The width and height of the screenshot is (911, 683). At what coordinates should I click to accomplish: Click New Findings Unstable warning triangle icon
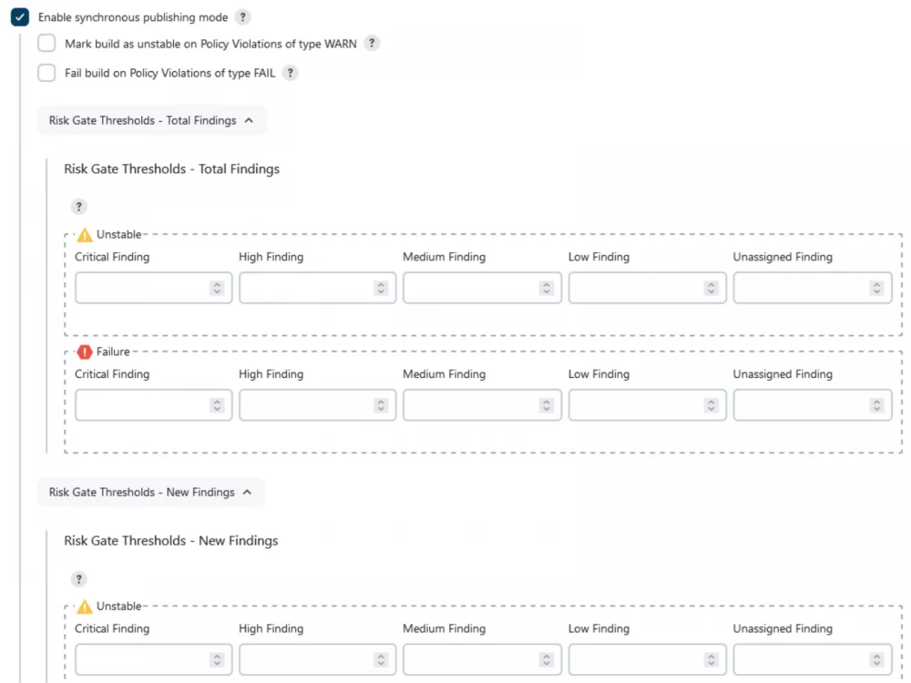pos(85,607)
